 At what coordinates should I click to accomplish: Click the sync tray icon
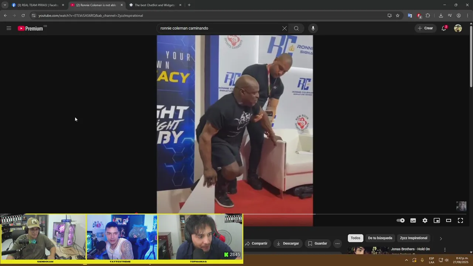(414, 260)
